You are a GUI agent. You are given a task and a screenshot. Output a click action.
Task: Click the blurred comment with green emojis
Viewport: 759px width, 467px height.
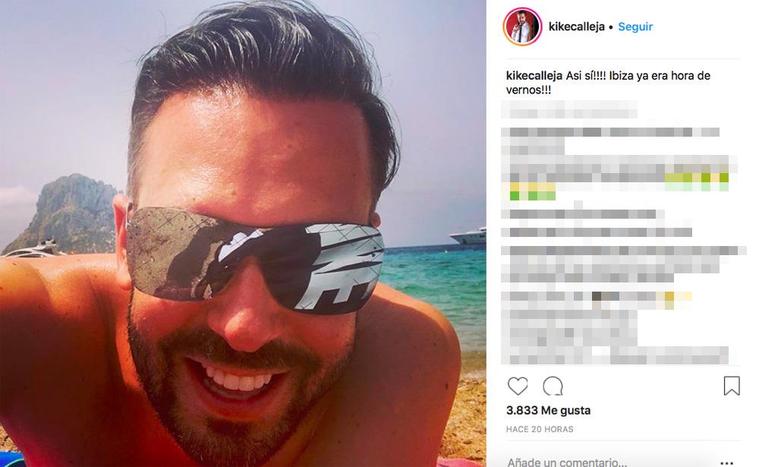coord(619,178)
